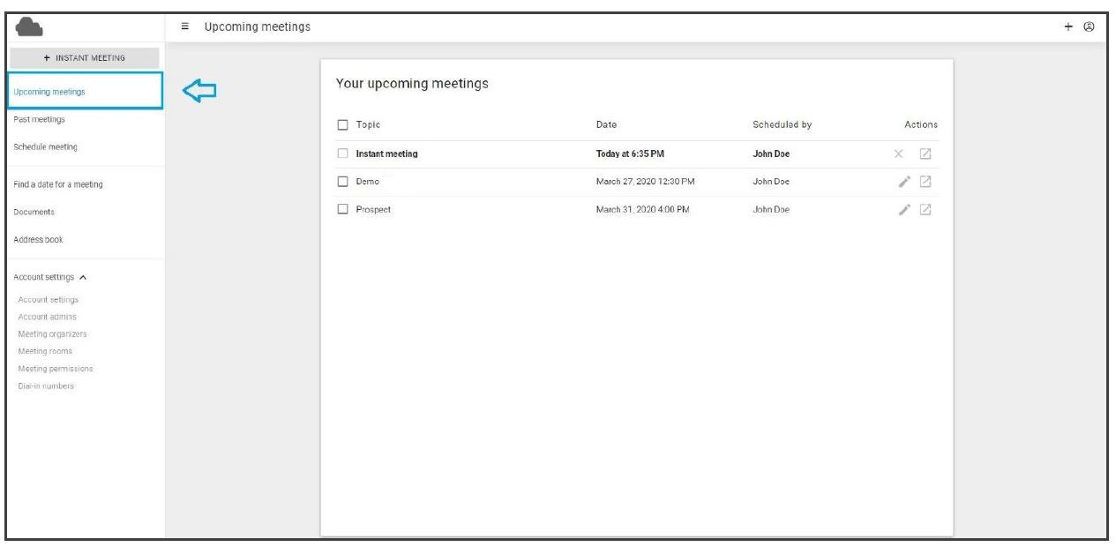
Task: Check the select-all Topic checkbox
Action: (343, 125)
